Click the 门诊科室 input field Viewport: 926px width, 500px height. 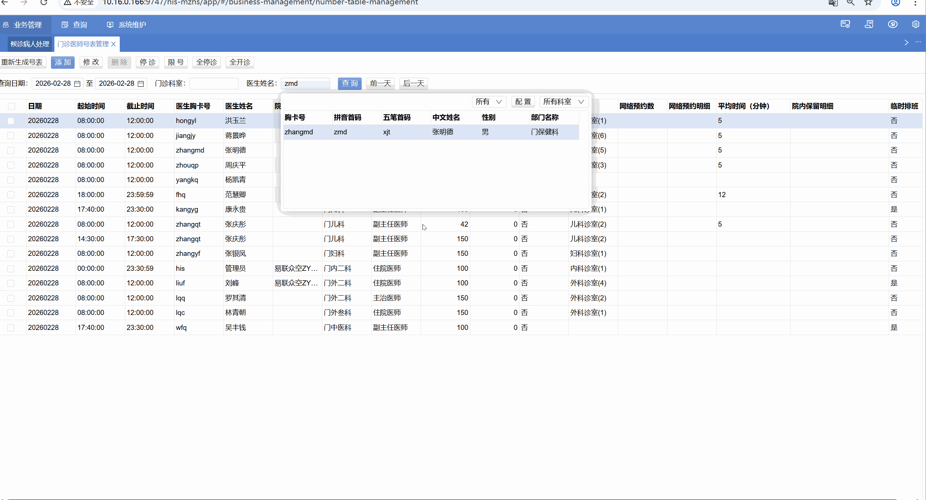pos(214,84)
